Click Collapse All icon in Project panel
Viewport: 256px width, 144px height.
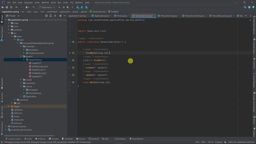pos(55,16)
